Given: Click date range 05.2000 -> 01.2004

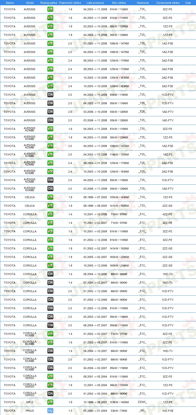Looking at the screenshot, I should pyautogui.click(x=95, y=411).
